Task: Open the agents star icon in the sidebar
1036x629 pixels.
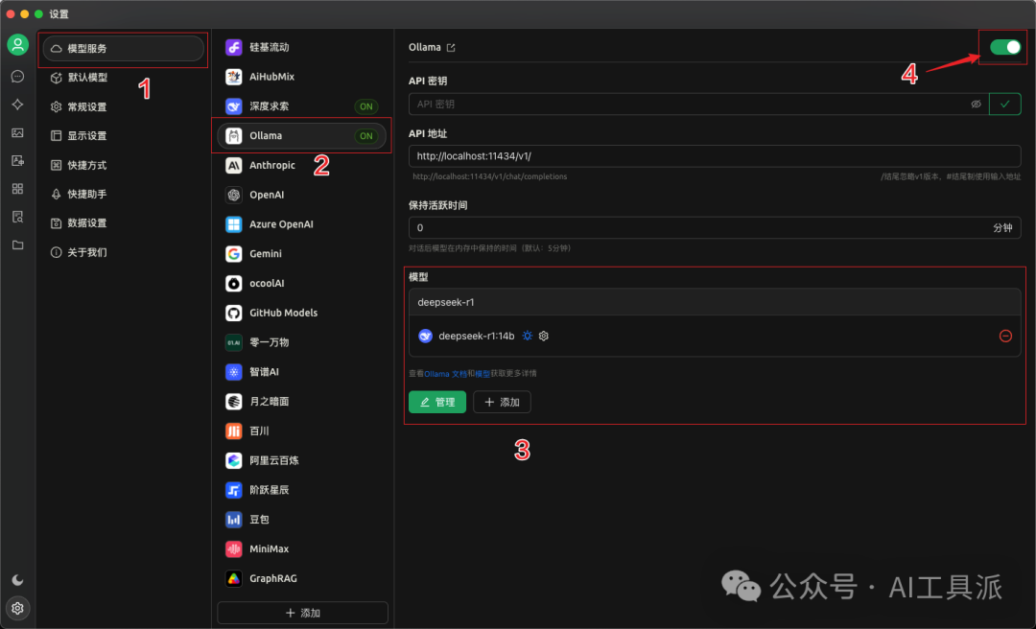Action: (18, 105)
